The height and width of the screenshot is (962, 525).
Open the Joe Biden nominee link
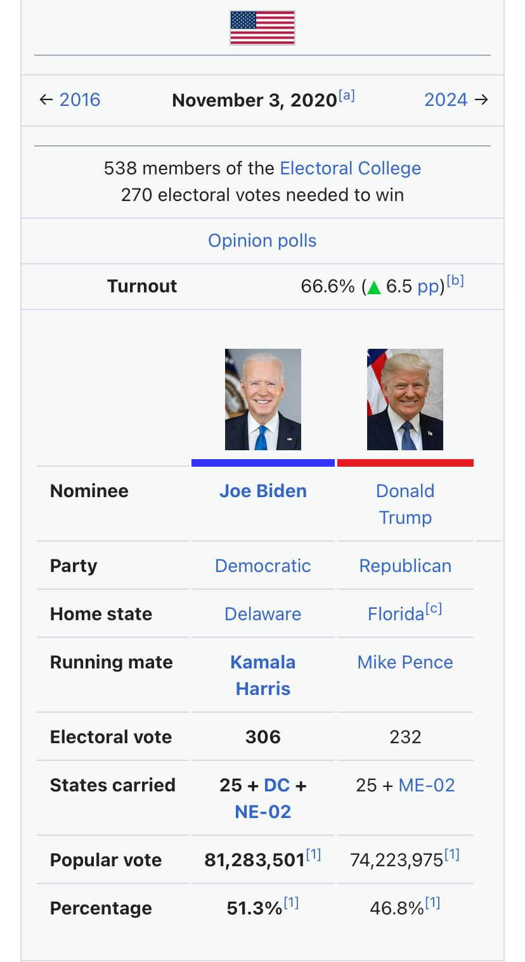point(263,491)
